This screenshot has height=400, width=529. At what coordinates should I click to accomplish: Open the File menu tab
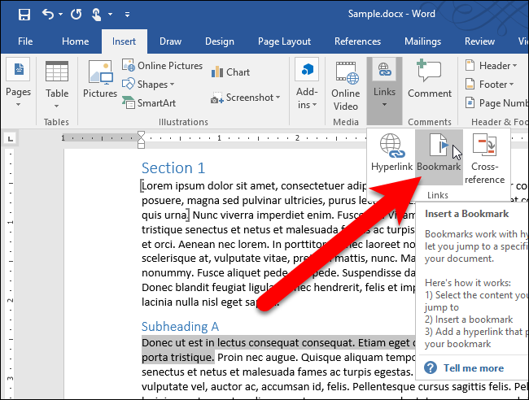point(25,41)
